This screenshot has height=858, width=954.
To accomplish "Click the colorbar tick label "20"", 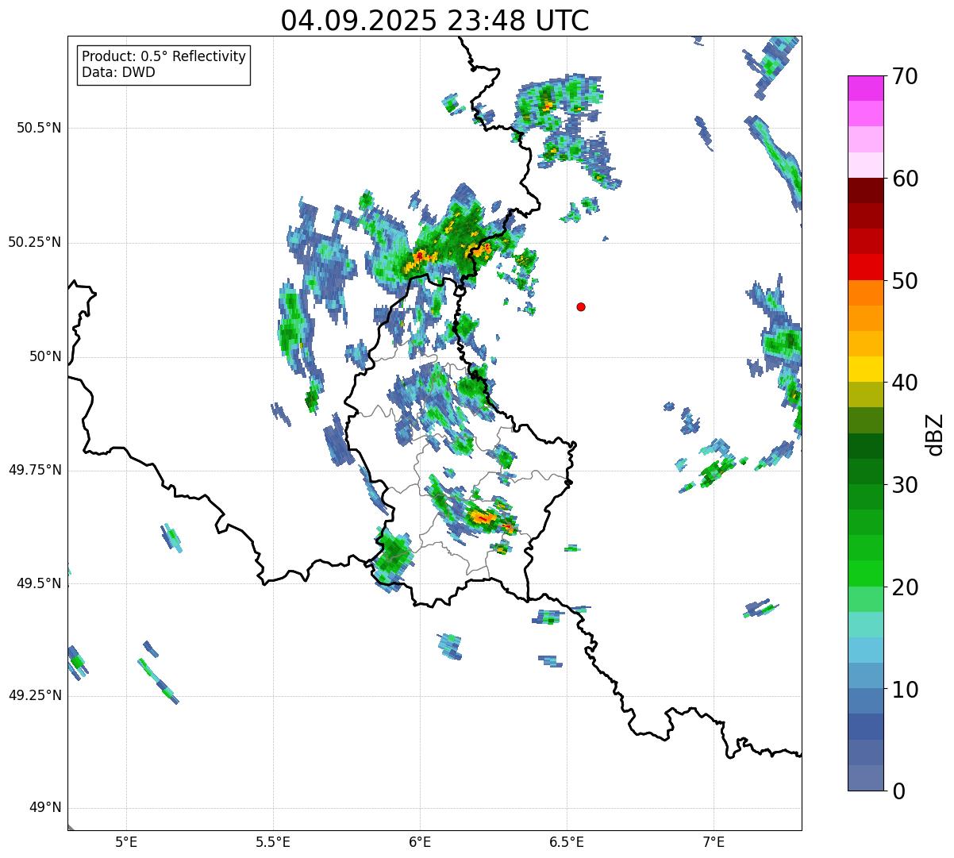I will [905, 587].
